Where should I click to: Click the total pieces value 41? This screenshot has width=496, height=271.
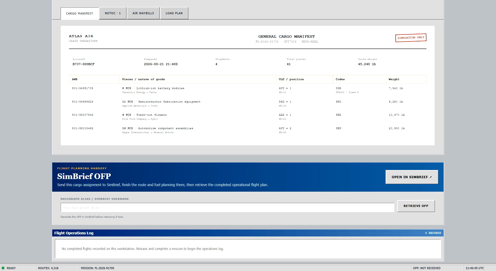click(289, 64)
